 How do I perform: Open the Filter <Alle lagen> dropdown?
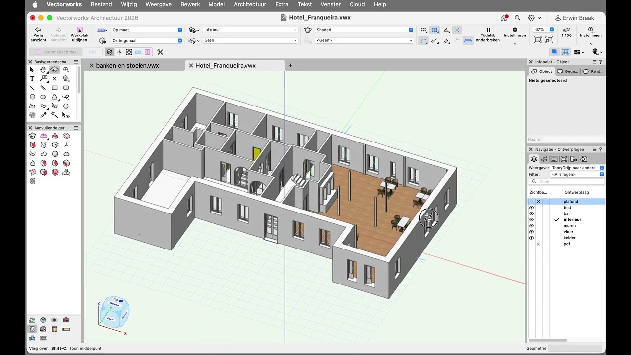pos(577,174)
